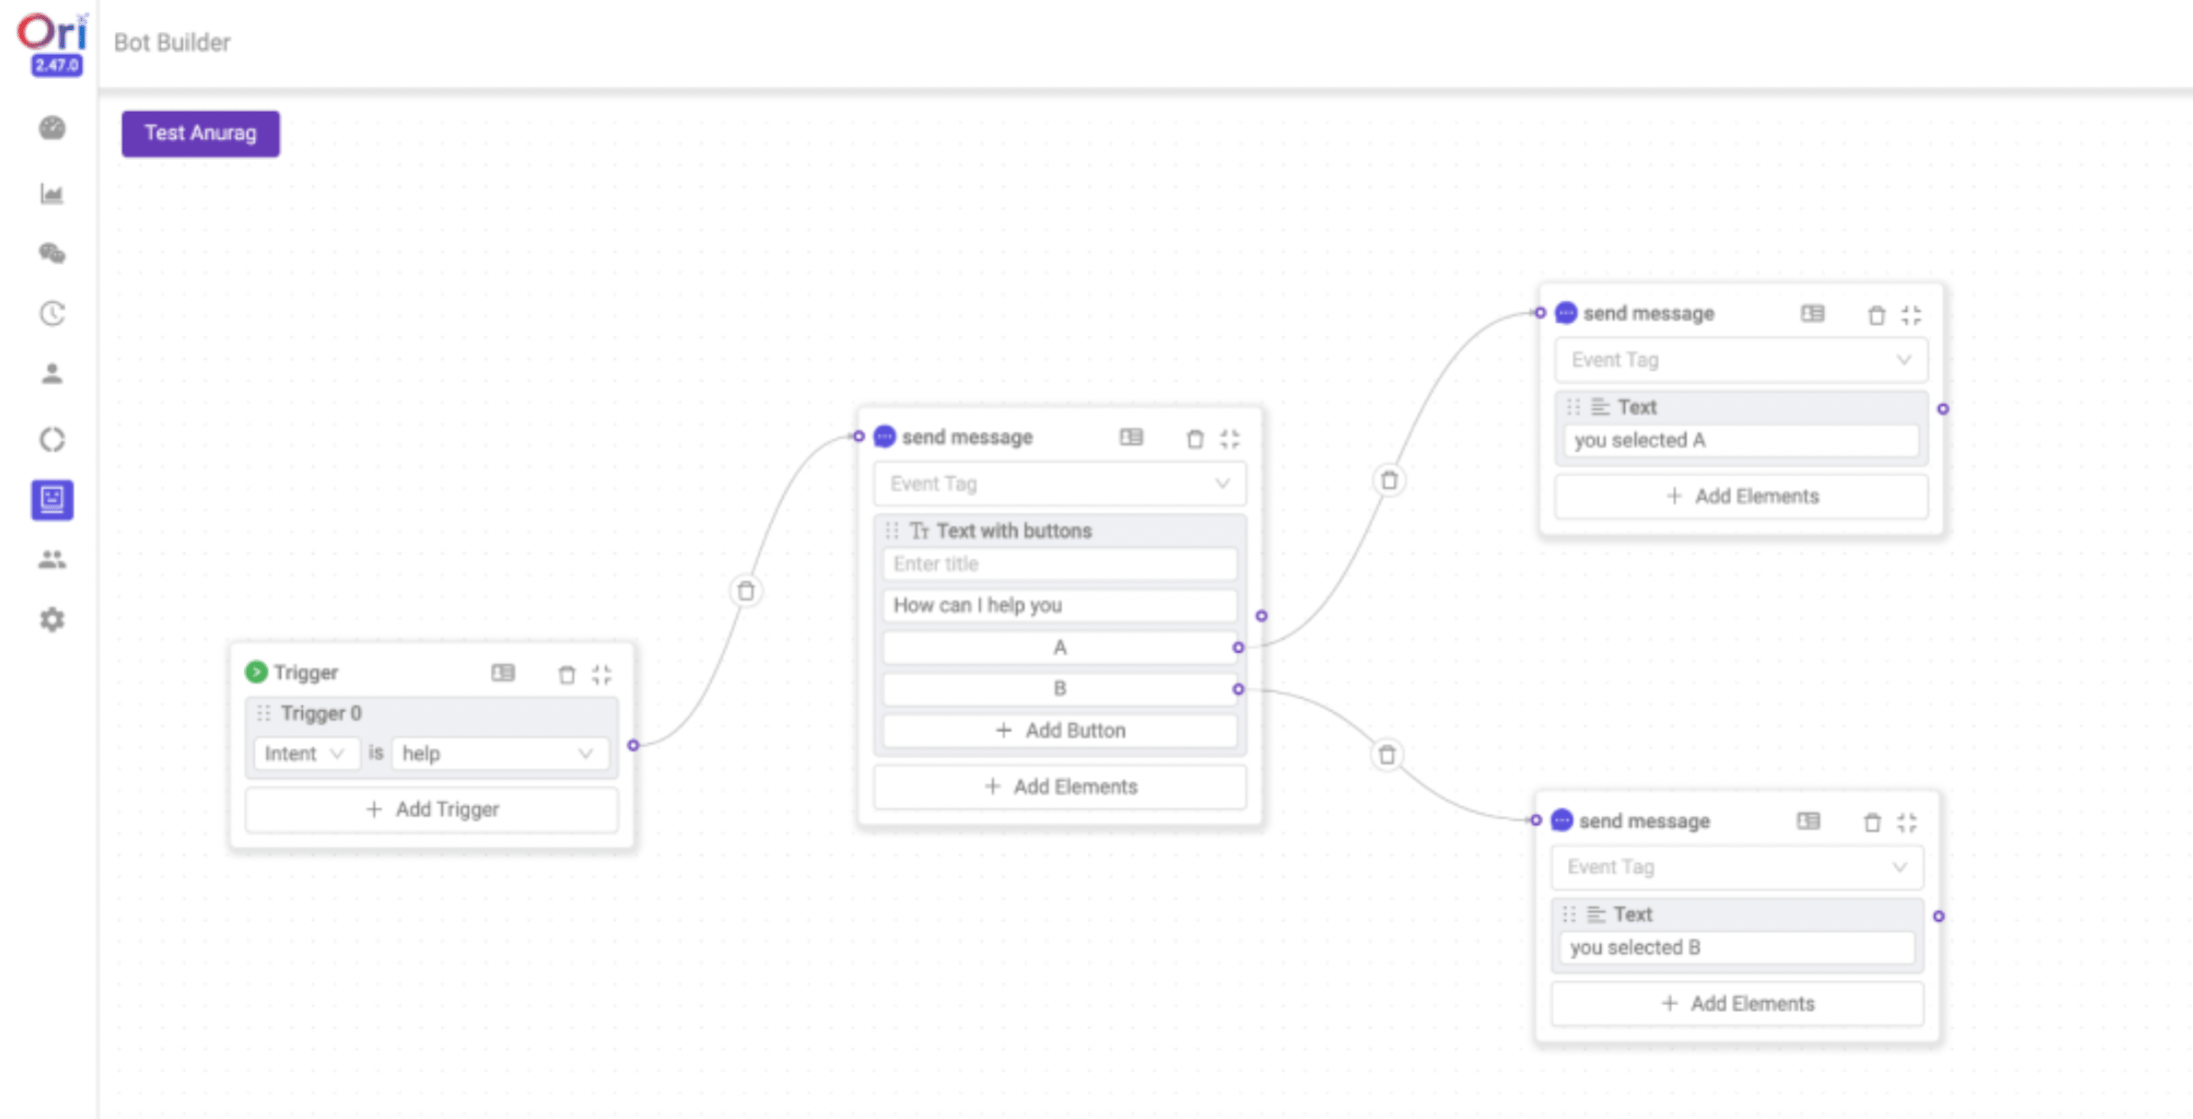Viewport: 2193px width, 1119px height.
Task: Click the Enter title input field
Action: click(1060, 563)
